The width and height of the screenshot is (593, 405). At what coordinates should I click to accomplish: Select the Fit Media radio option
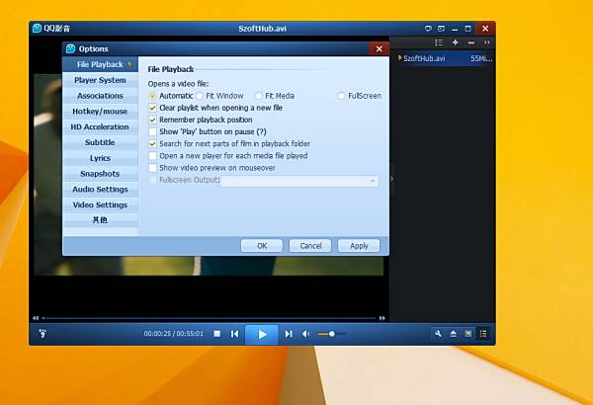(x=259, y=96)
